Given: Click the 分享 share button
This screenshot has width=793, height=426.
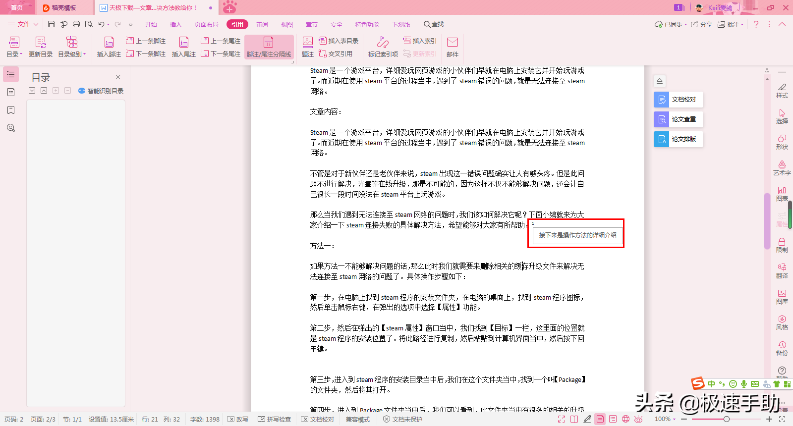Looking at the screenshot, I should (x=702, y=24).
